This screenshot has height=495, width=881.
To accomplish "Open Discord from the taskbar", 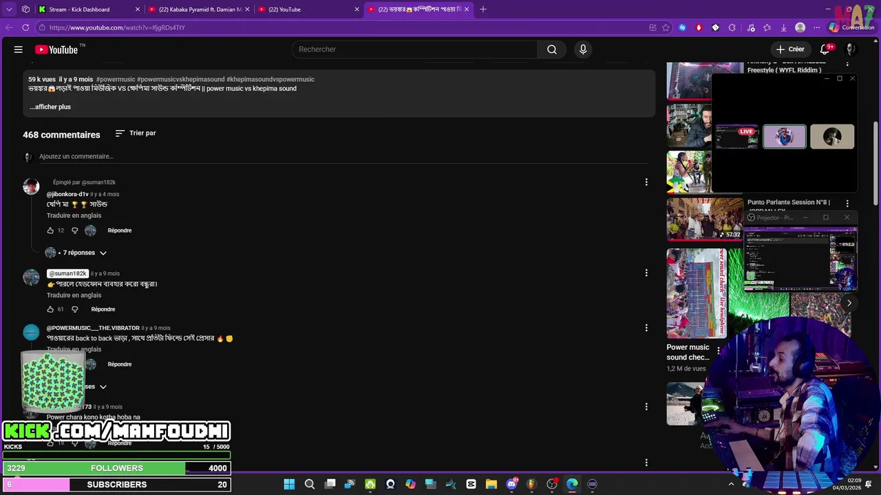I will tap(511, 484).
